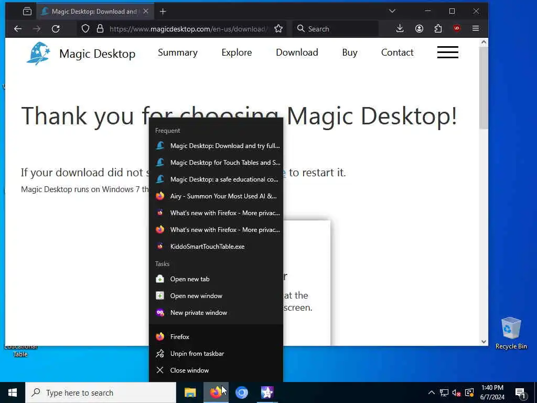The image size is (537, 403).
Task: Open Download page in site navigation
Action: pos(297,52)
